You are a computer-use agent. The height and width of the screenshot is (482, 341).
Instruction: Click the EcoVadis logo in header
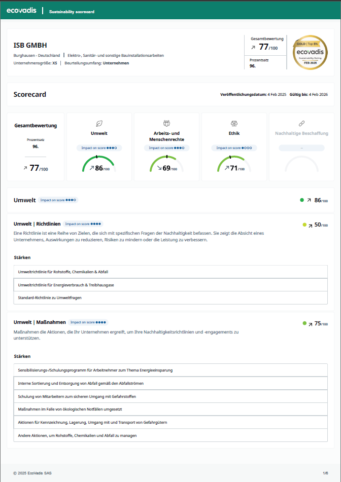tap(21, 11)
